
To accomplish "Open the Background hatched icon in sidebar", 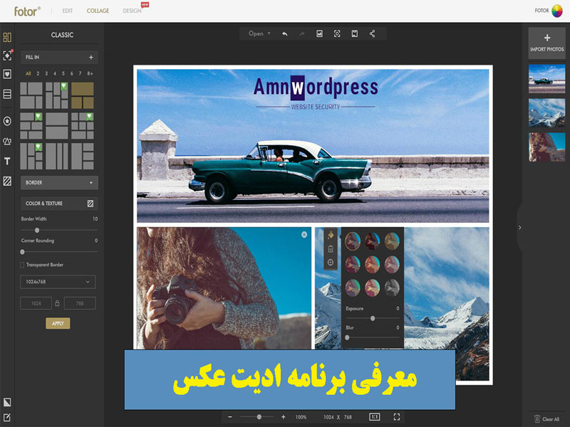I will 7,181.
